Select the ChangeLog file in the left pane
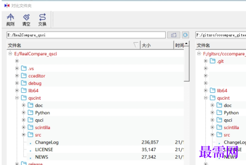Screen dimensions: 246x165 [x=47, y=142]
